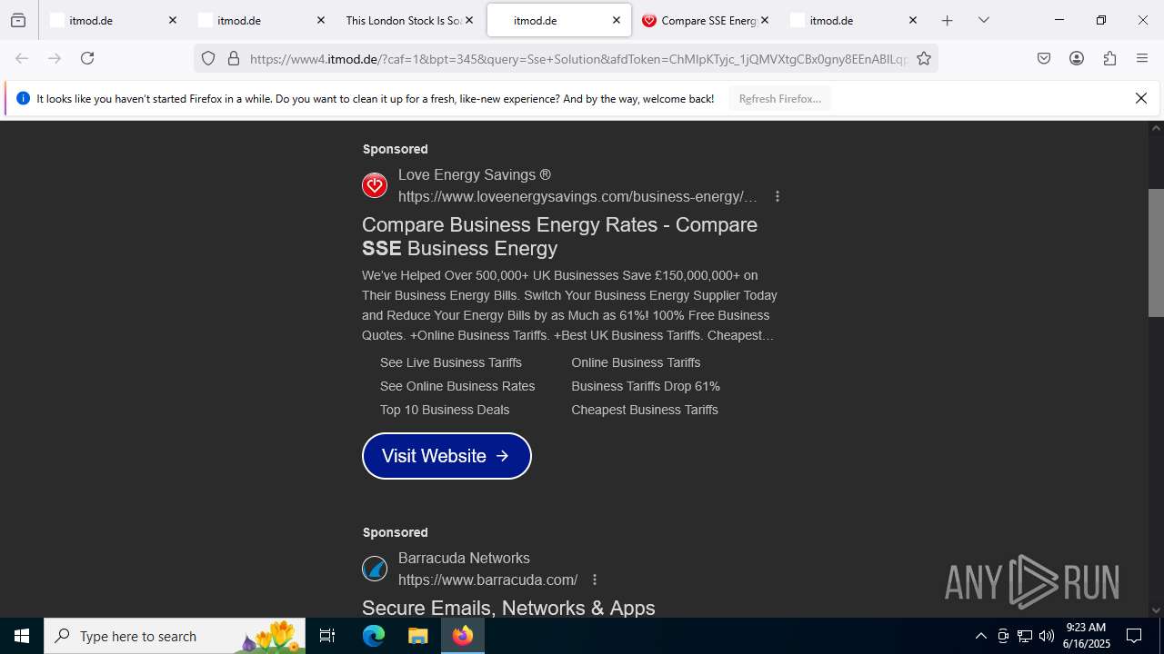The height and width of the screenshot is (654, 1164).
Task: Open Firefox account menu
Action: [x=1077, y=58]
